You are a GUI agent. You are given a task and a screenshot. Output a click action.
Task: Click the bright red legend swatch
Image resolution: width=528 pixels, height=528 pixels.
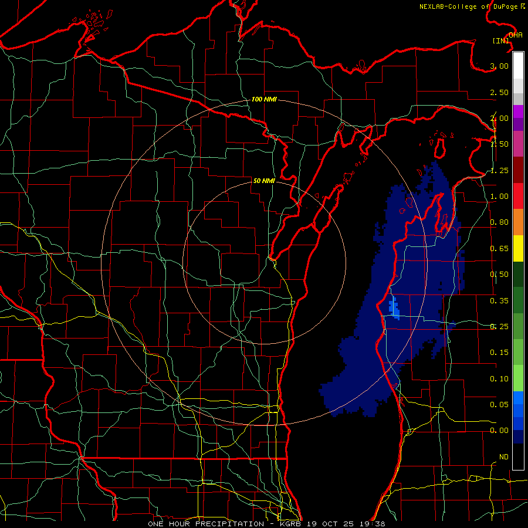(x=518, y=196)
